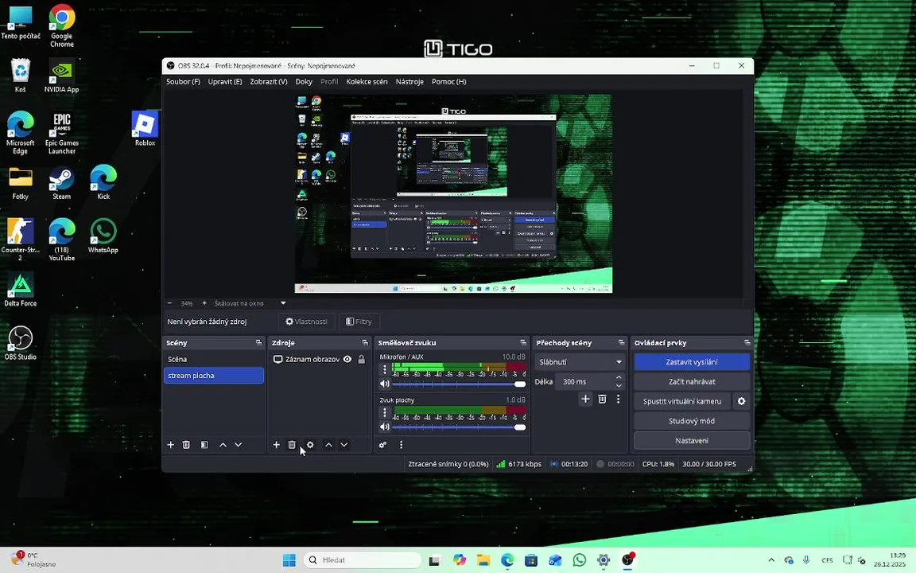Viewport: 916px width, 573px height.
Task: Select Roblox desktop shortcut
Action: point(144,129)
